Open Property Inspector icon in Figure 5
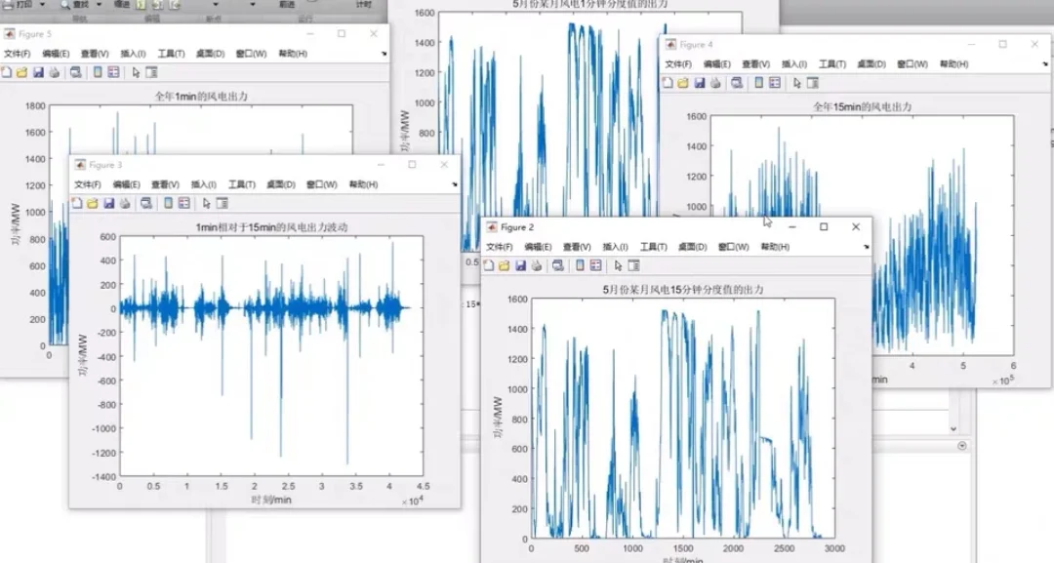 (151, 72)
